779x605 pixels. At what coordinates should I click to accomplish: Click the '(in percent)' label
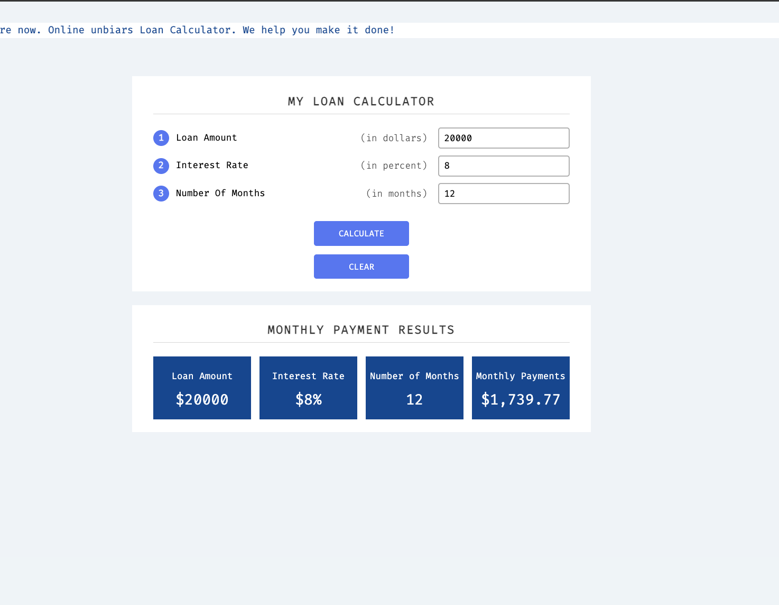click(x=394, y=166)
